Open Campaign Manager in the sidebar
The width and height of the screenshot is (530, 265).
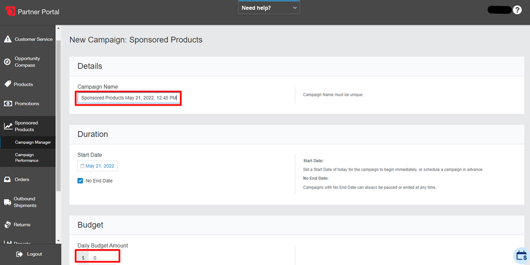point(33,143)
